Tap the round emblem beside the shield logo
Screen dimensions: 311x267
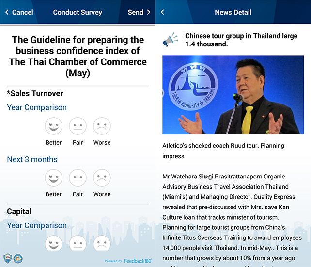[18, 258]
